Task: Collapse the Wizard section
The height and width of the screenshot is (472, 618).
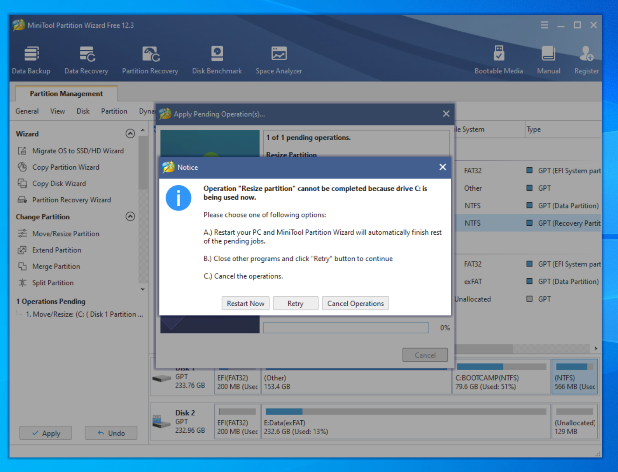Action: coord(130,133)
